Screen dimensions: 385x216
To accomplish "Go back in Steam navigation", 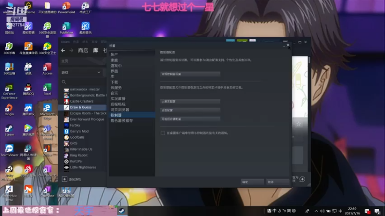I will [x=63, y=50].
